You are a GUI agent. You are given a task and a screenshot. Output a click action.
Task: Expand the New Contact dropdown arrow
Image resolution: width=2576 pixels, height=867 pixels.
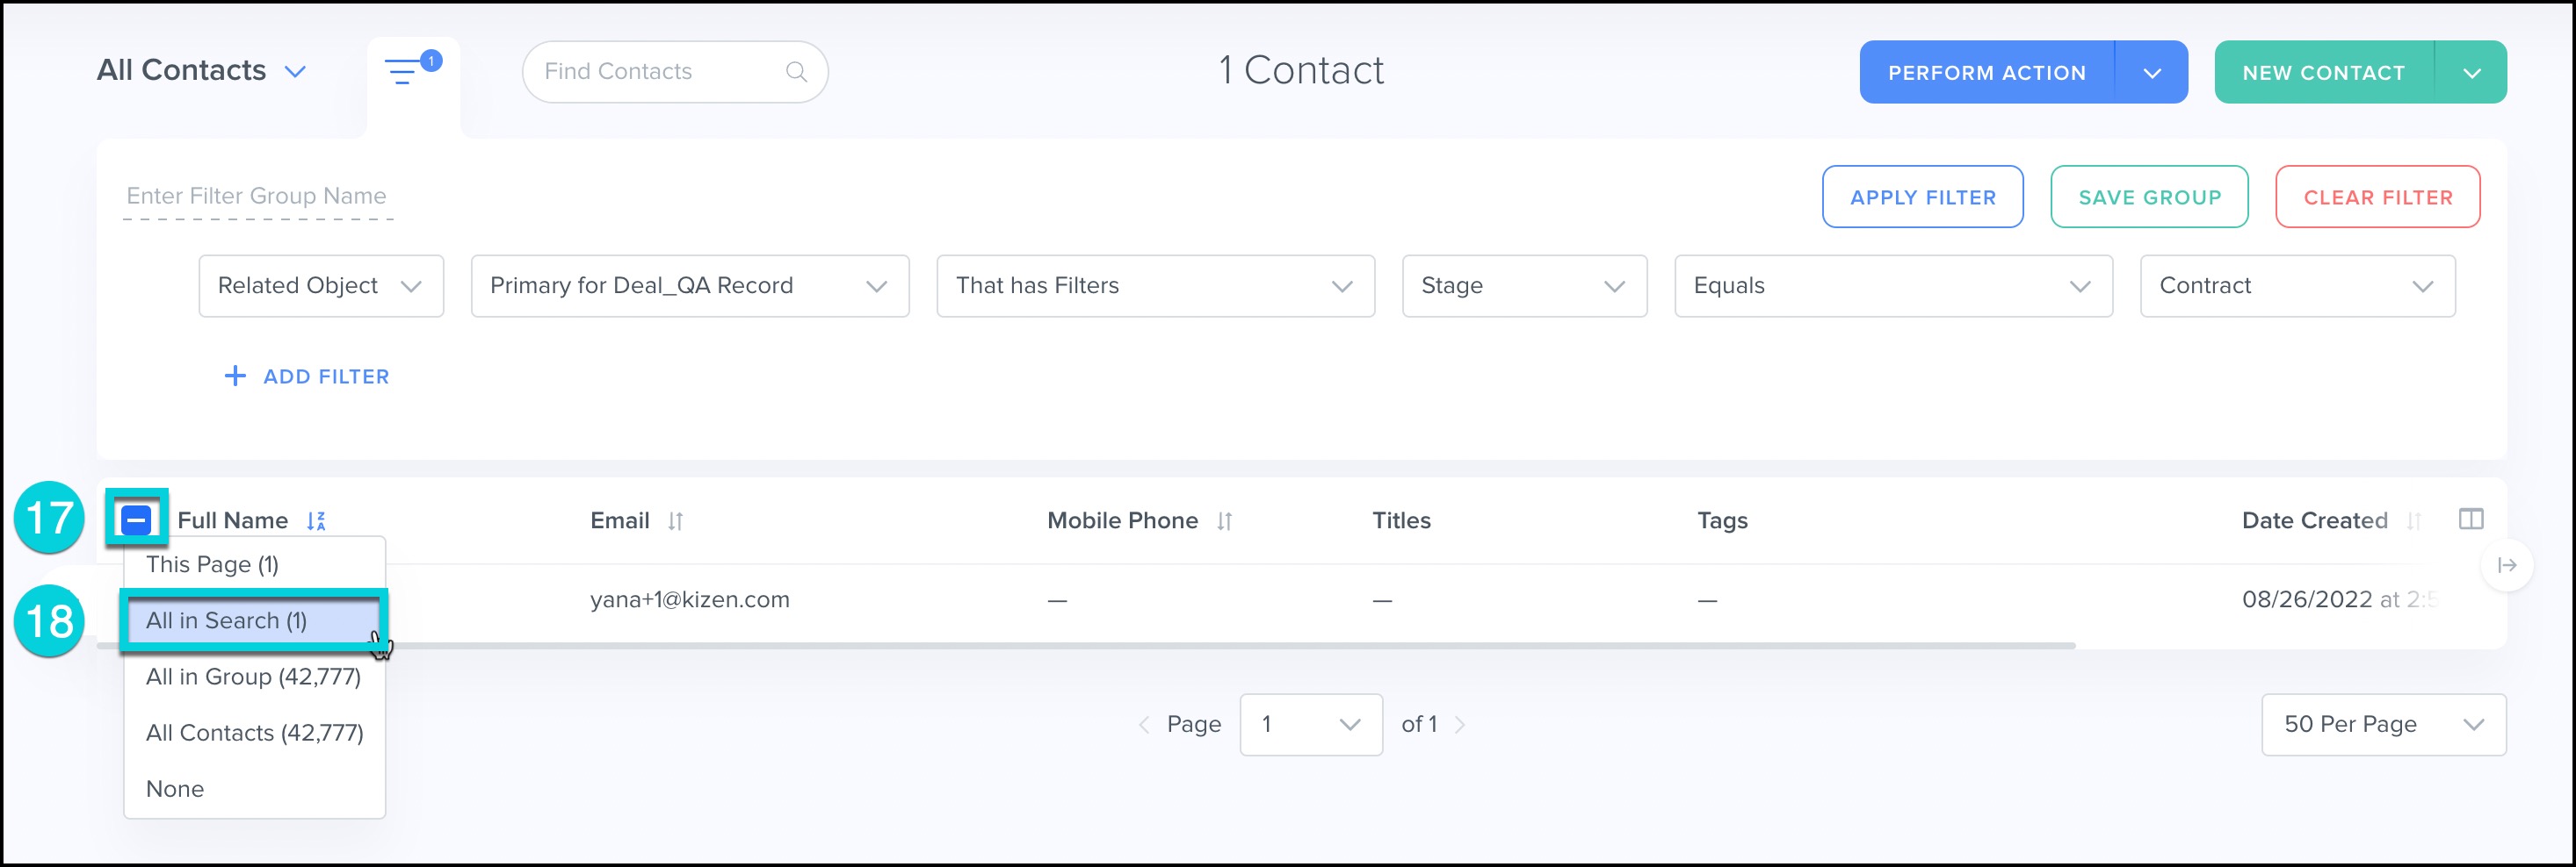point(2471,73)
